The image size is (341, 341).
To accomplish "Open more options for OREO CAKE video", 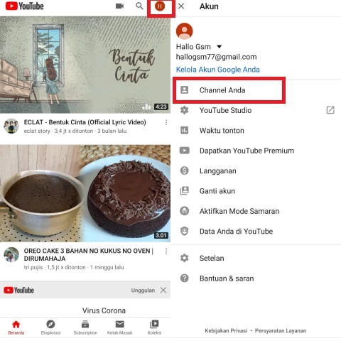I will (x=166, y=251).
